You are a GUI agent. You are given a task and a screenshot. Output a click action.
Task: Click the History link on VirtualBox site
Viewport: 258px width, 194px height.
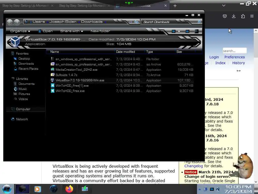pyautogui.click(x=238, y=63)
